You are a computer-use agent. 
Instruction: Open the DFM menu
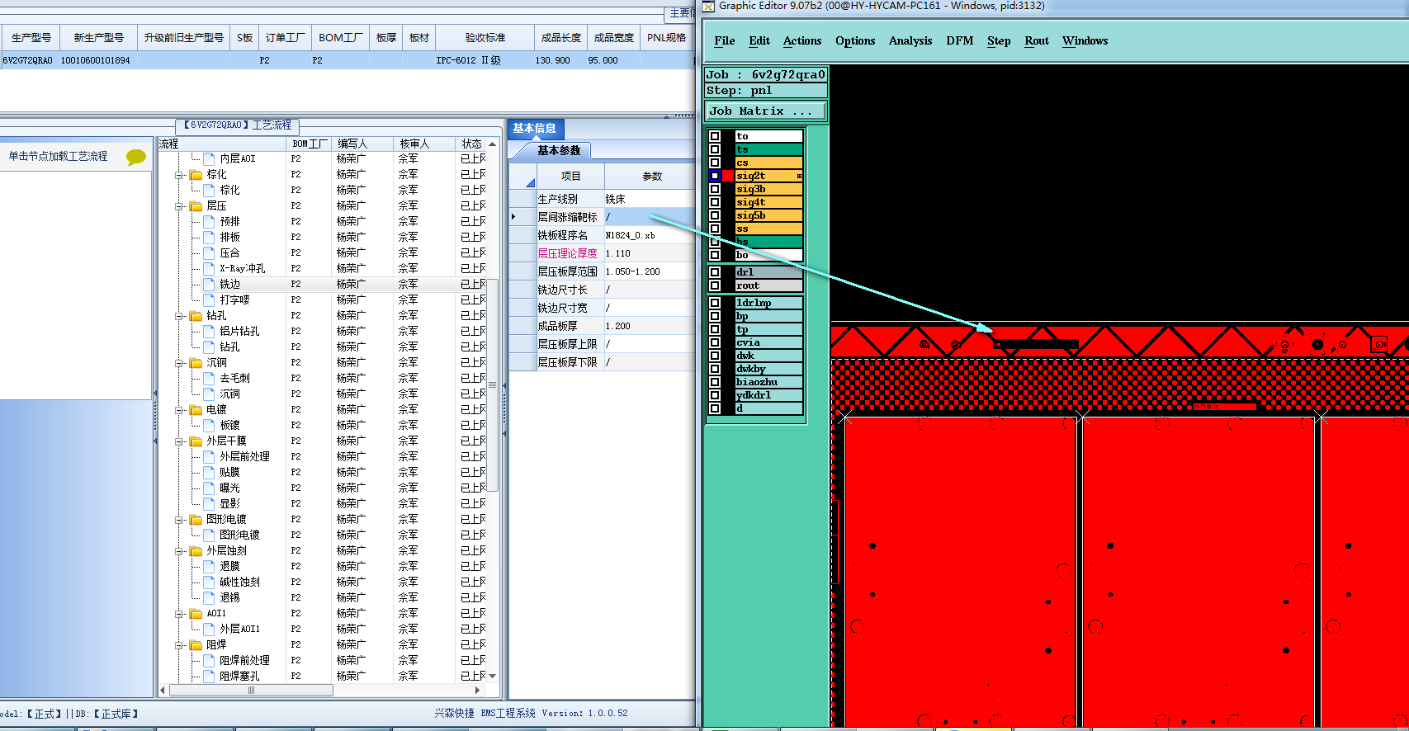(x=960, y=40)
